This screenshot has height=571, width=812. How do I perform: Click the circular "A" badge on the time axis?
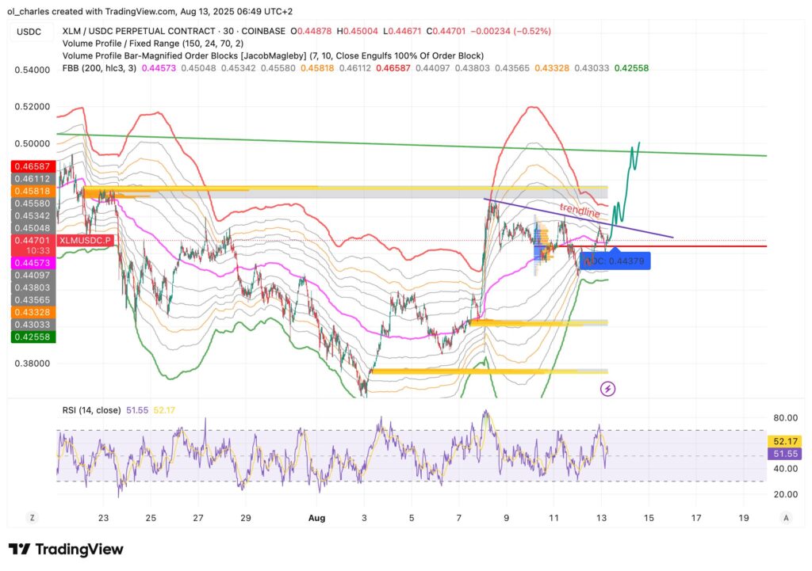point(785,517)
